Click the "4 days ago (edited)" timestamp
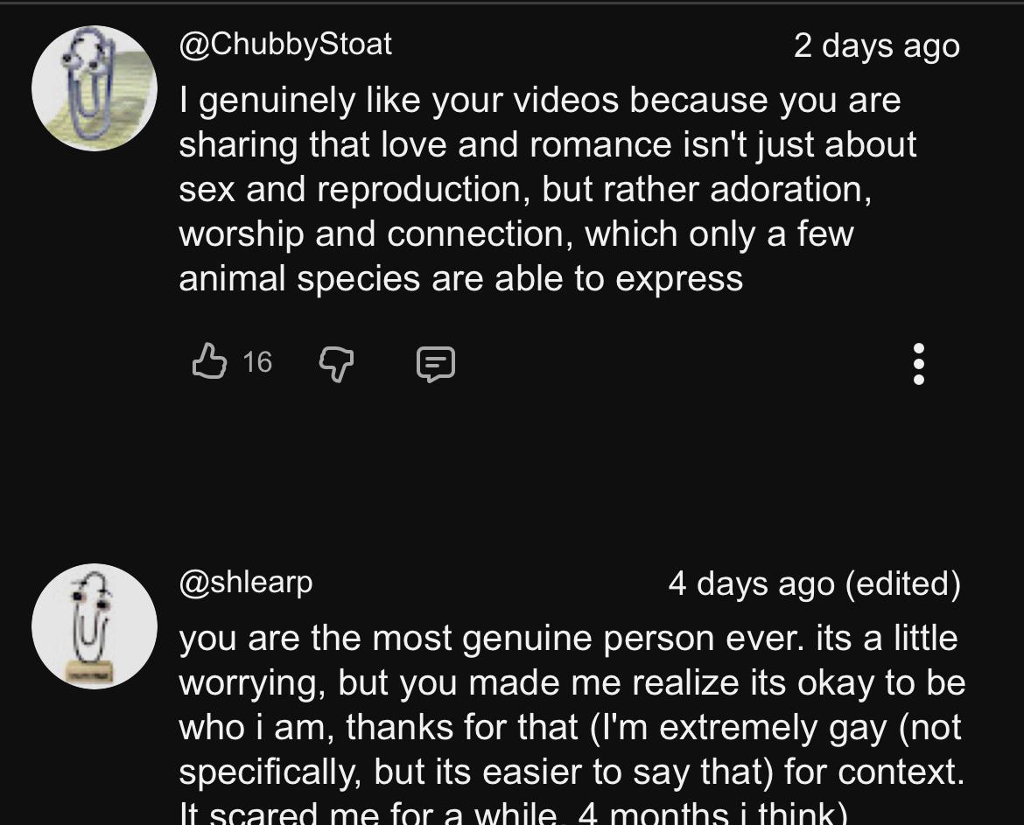 click(x=813, y=584)
